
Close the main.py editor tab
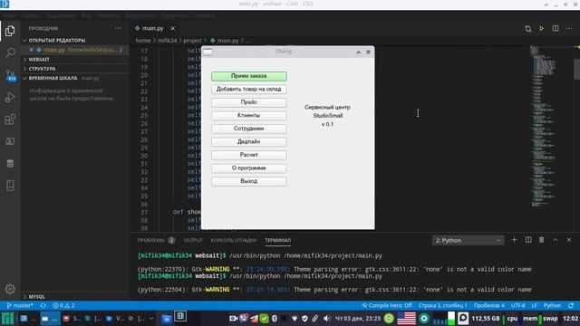(x=173, y=28)
